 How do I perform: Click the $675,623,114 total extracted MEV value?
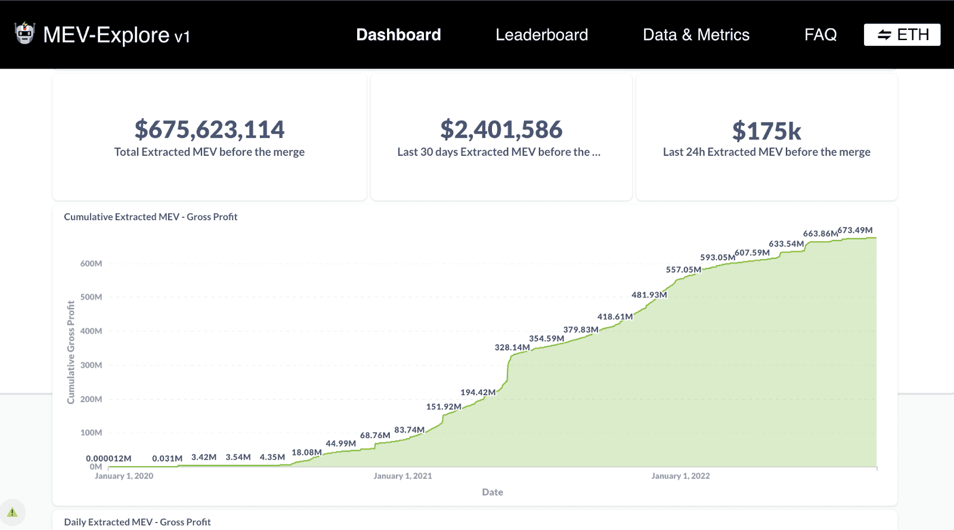(209, 130)
